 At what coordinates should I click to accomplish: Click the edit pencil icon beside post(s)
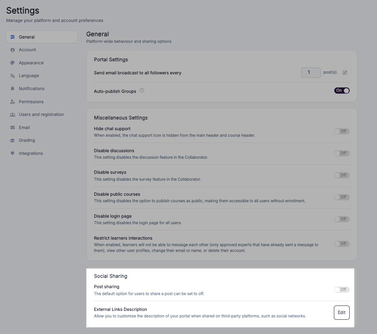(x=345, y=72)
